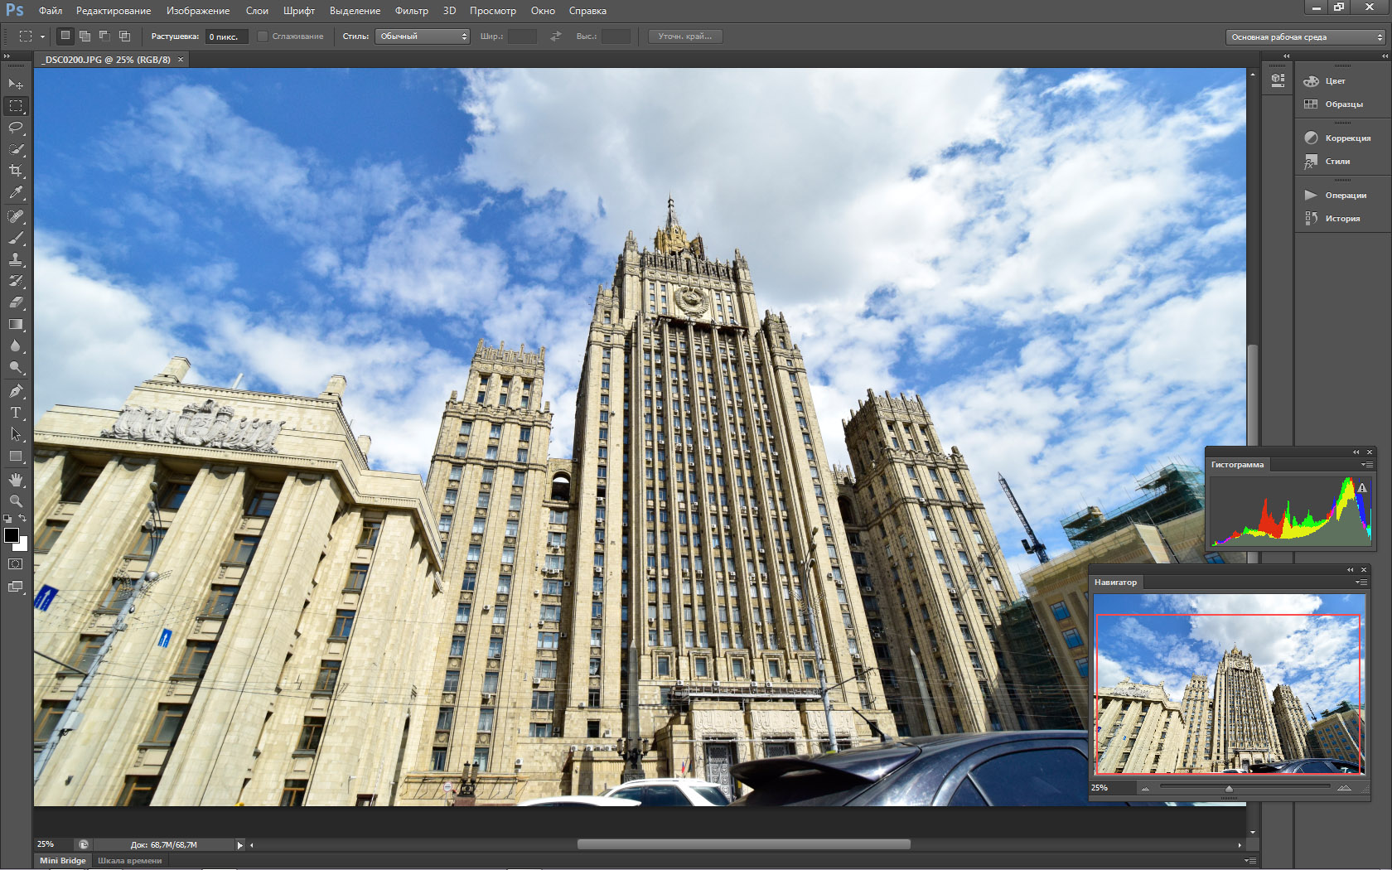Select the History Brush tool

[16, 281]
